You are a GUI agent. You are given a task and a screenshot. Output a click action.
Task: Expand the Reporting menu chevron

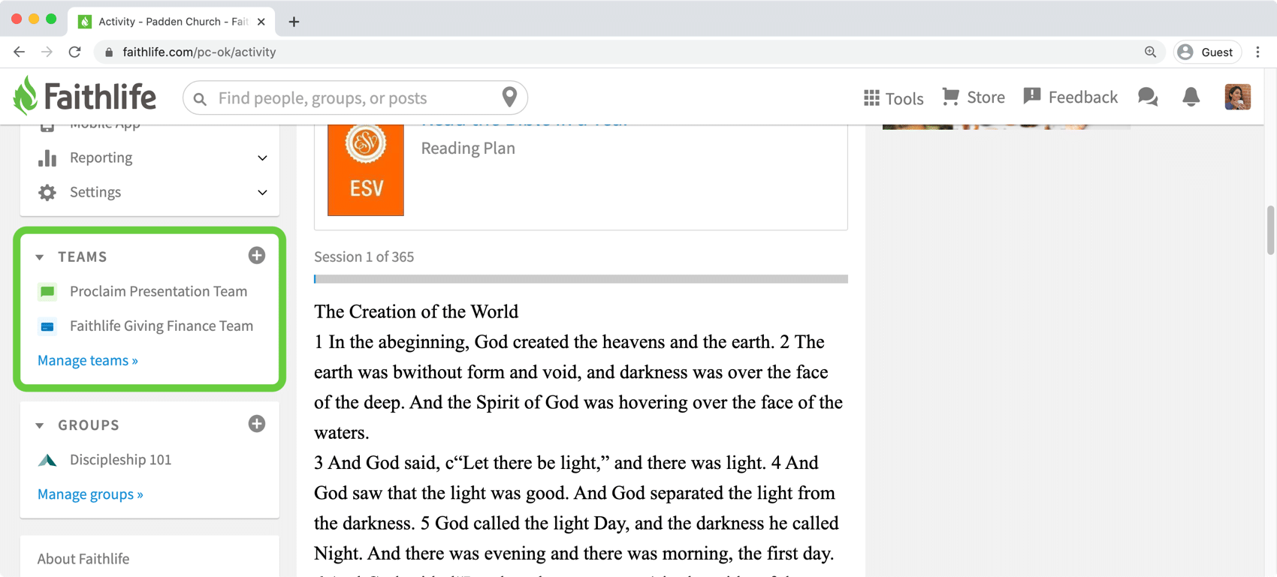click(262, 158)
